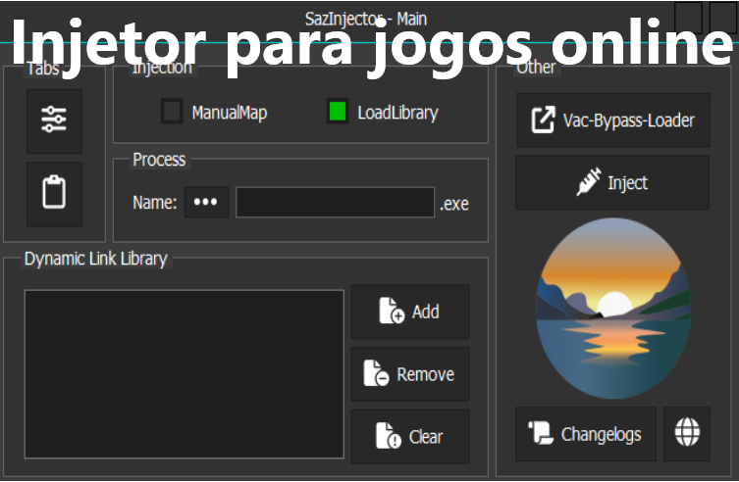Open the clipboard tab icon
739x482 pixels.
pyautogui.click(x=54, y=194)
